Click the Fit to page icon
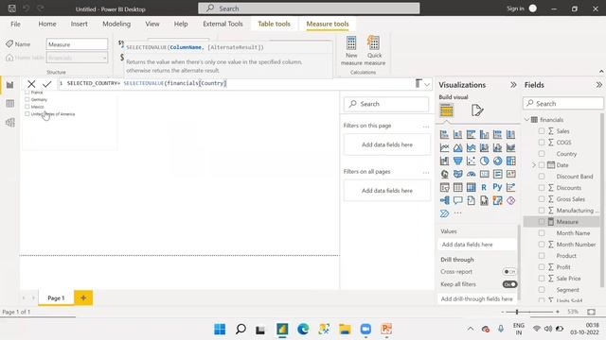The image size is (606, 340). [x=591, y=312]
